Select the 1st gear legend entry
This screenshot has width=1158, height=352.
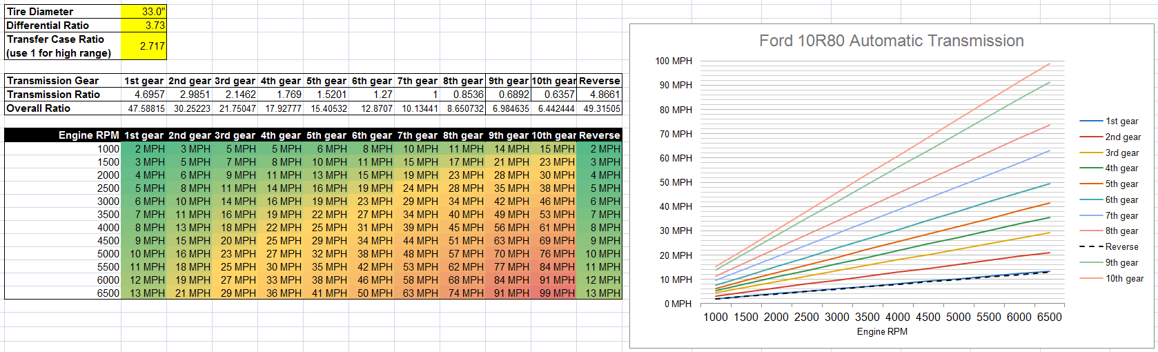pos(1110,121)
